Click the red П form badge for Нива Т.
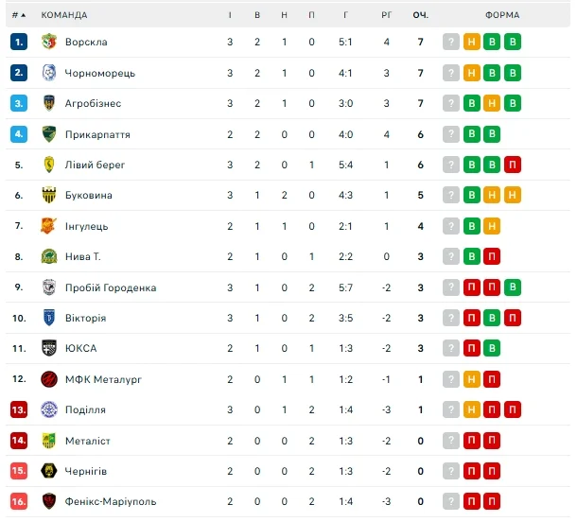 click(492, 256)
